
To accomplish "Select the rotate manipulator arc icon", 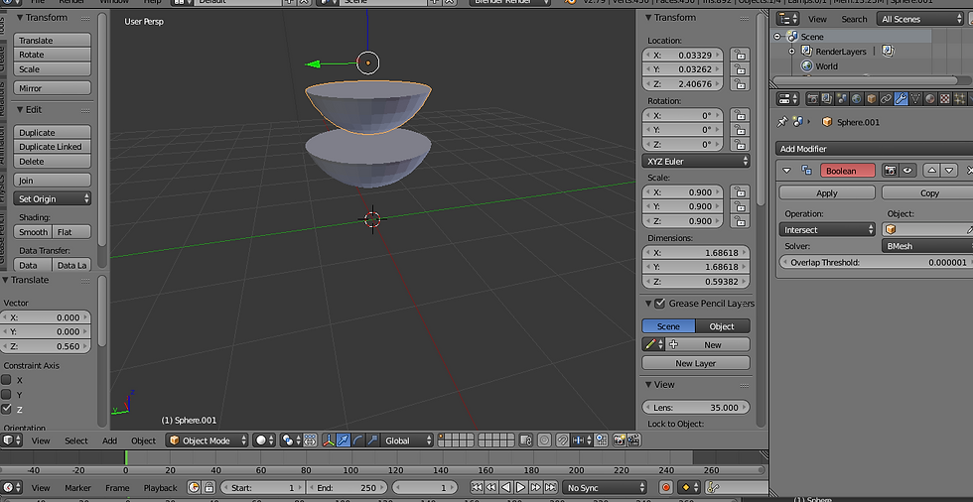I will coord(358,440).
